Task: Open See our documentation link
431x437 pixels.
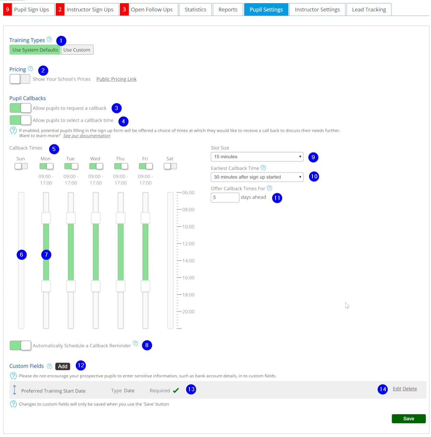Action: [x=87, y=136]
